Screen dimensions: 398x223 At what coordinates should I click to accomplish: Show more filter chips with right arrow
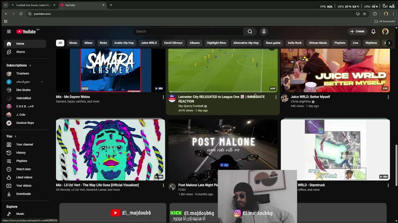tap(389, 43)
